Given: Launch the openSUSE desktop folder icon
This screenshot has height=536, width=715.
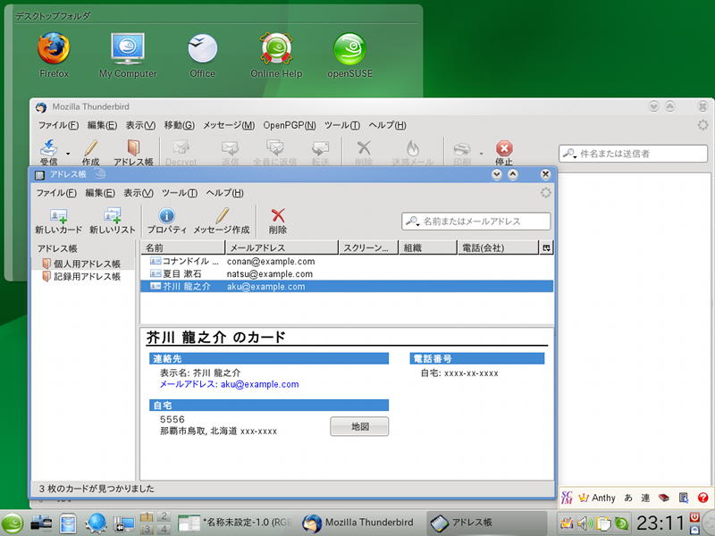Looking at the screenshot, I should click(x=349, y=49).
